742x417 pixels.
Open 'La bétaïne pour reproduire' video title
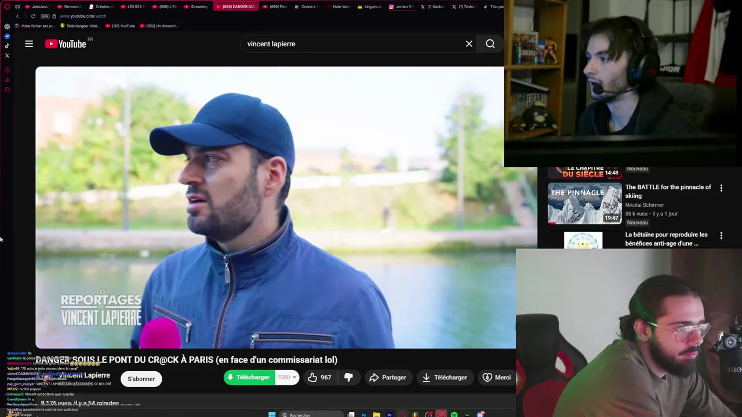click(667, 239)
